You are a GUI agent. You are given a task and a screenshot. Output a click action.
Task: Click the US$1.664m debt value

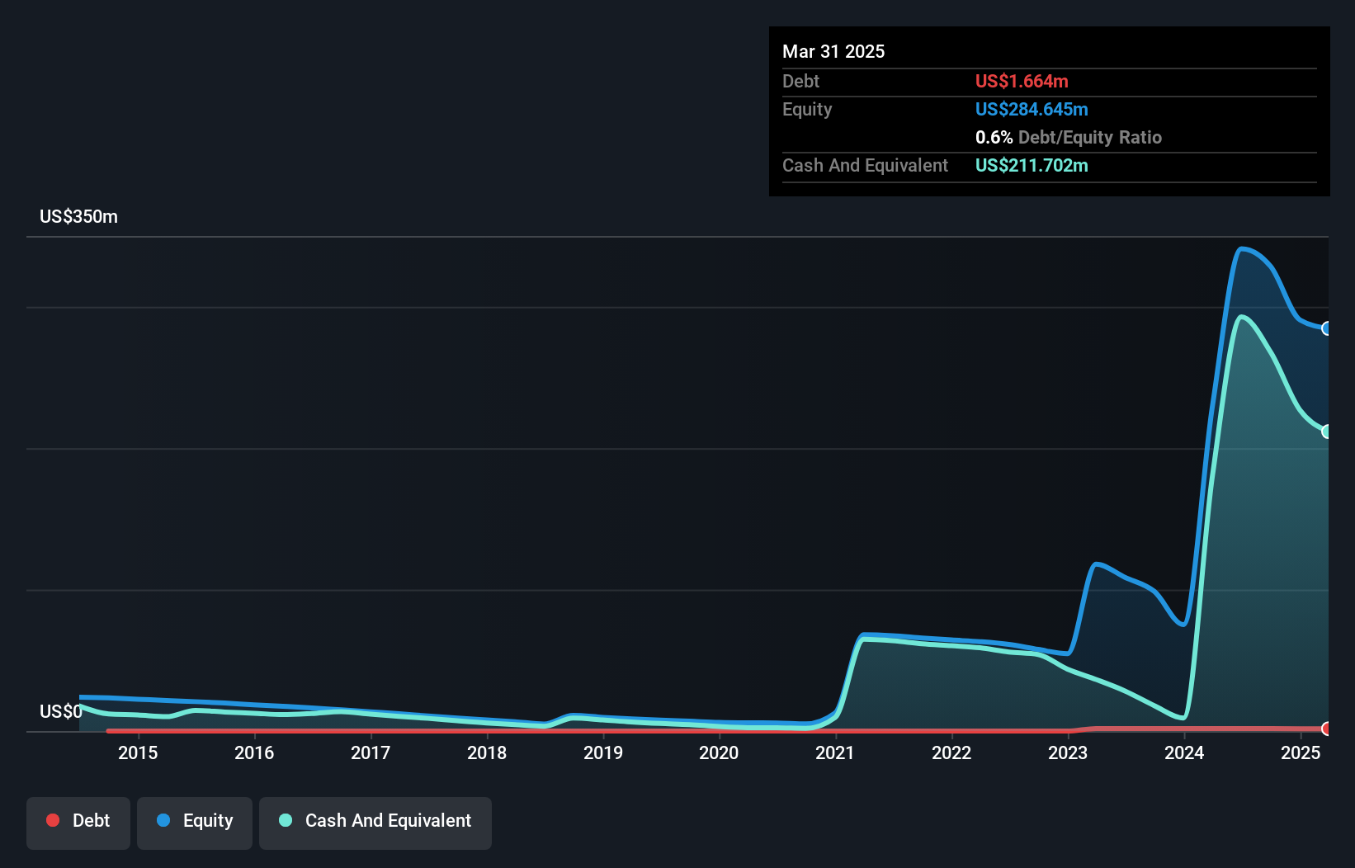click(1022, 81)
